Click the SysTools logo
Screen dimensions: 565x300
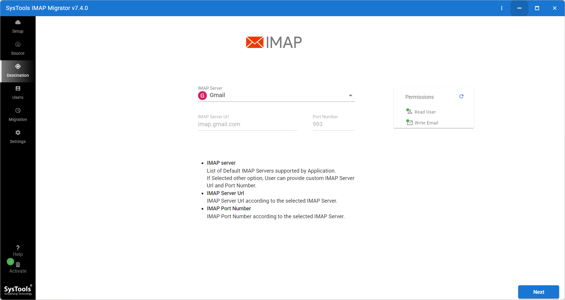pyautogui.click(x=18, y=289)
